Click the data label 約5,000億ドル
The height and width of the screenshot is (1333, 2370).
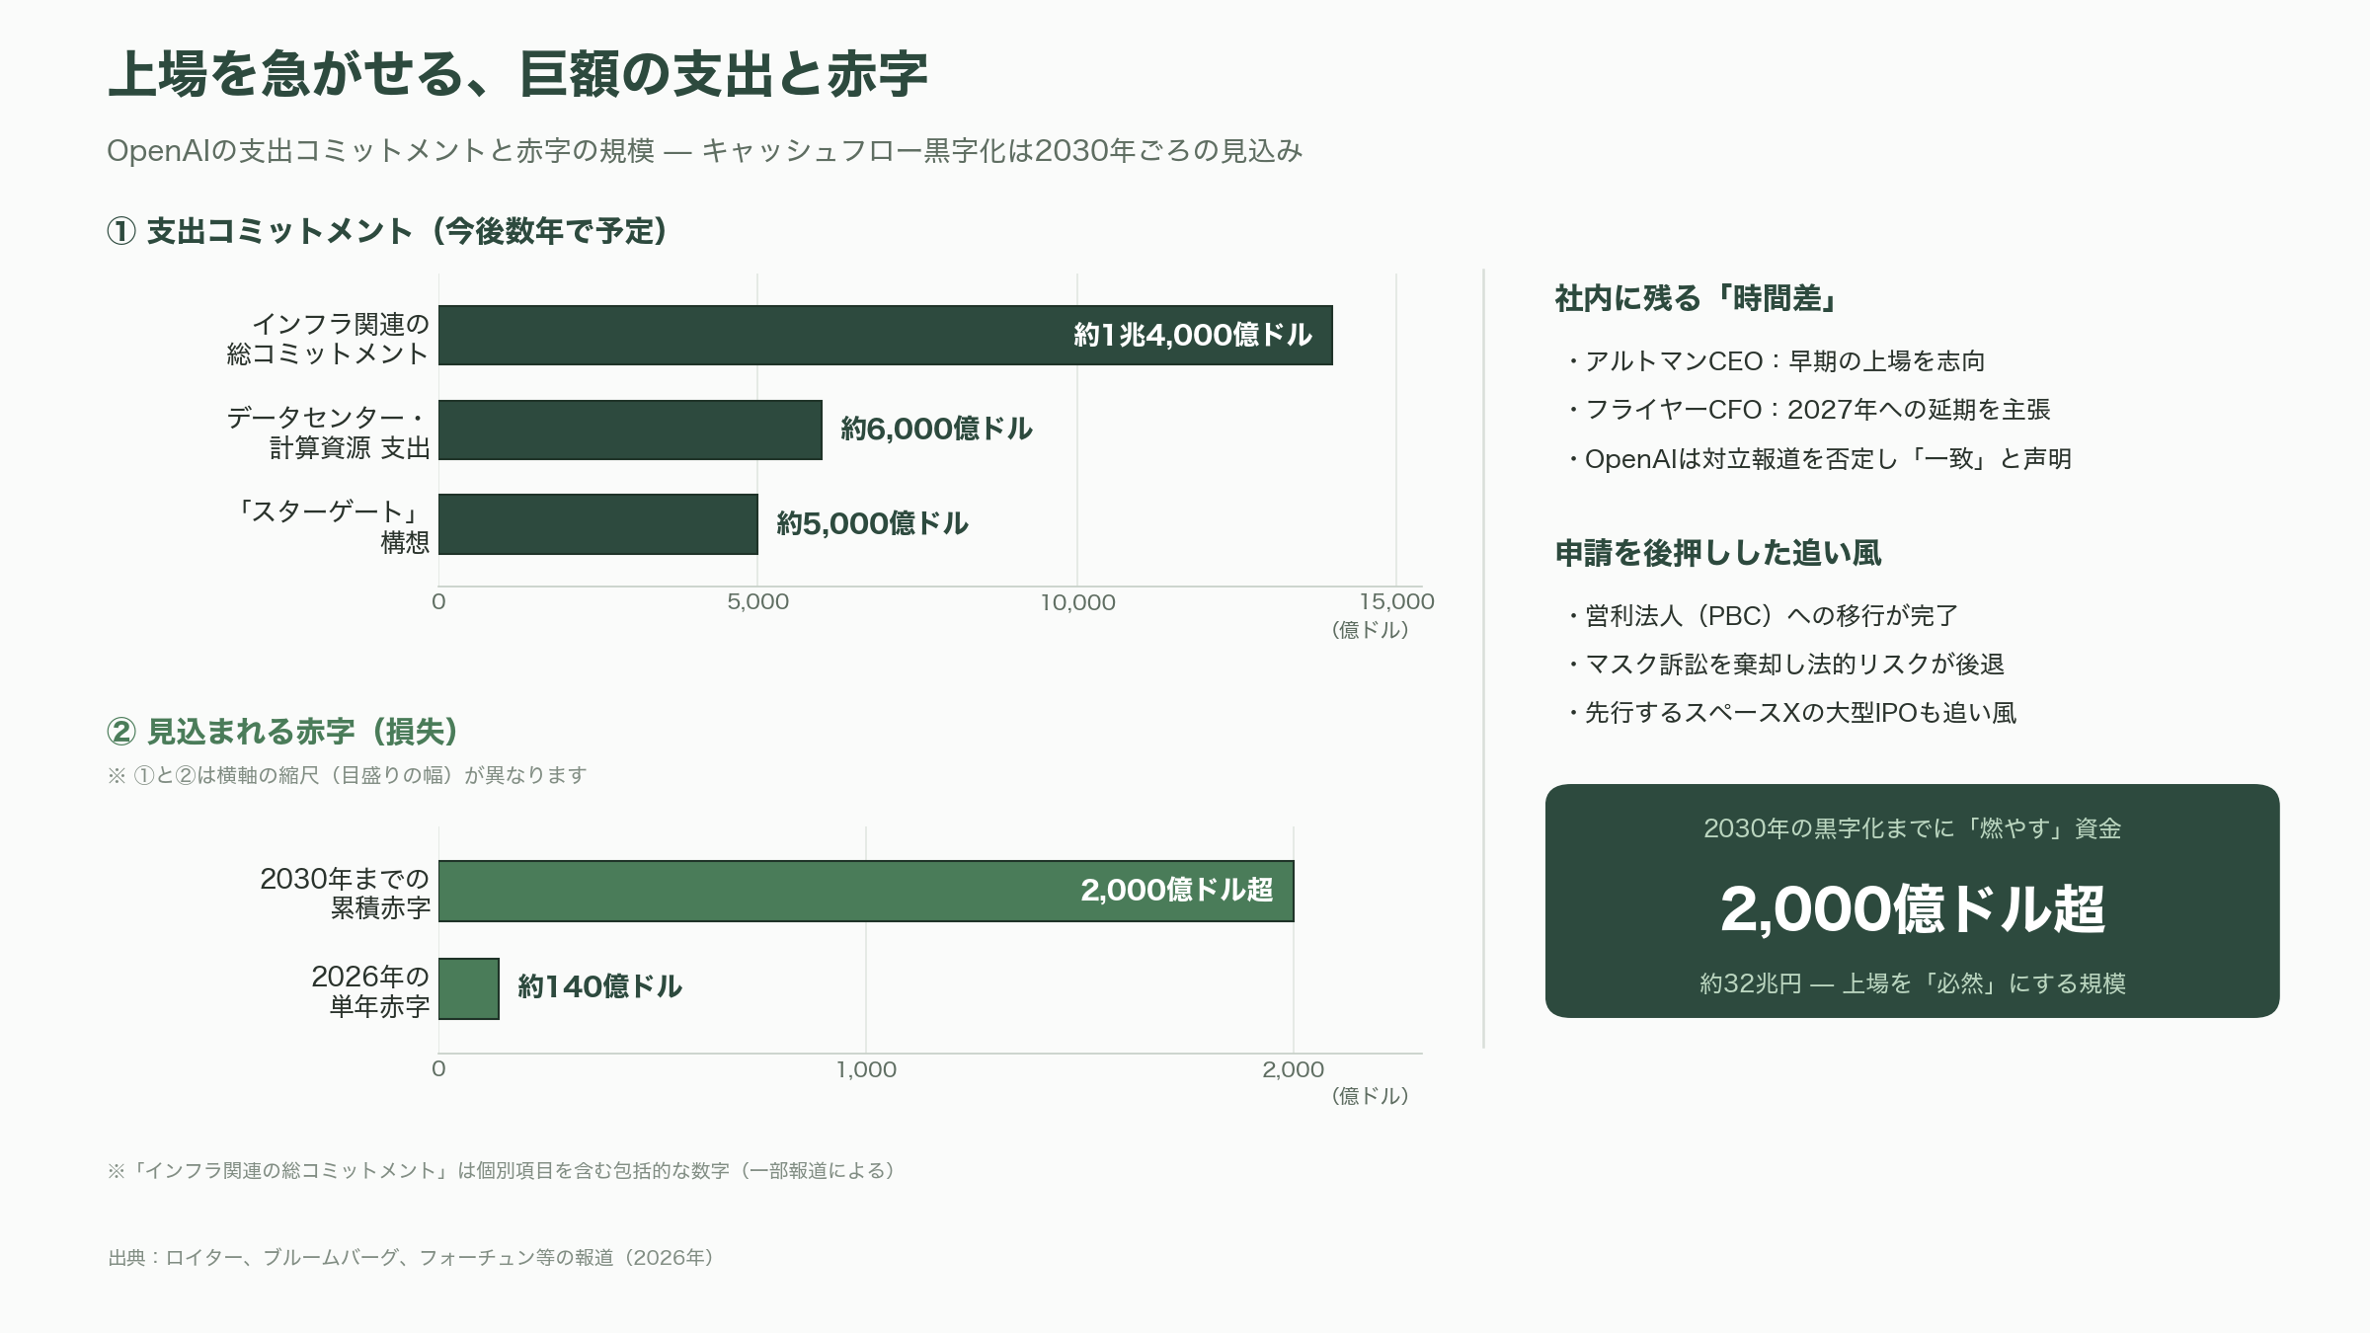[x=872, y=523]
